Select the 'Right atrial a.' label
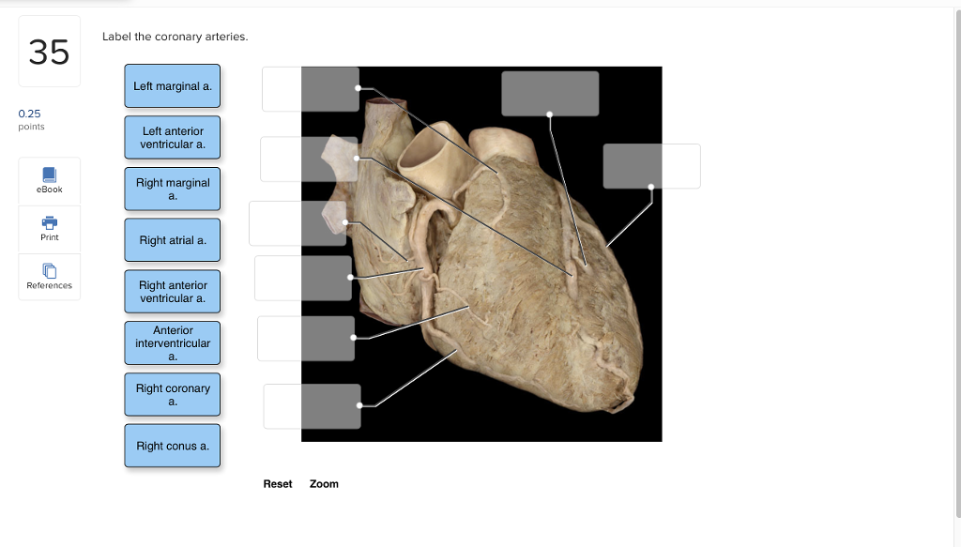This screenshot has height=547, width=961. pyautogui.click(x=172, y=239)
